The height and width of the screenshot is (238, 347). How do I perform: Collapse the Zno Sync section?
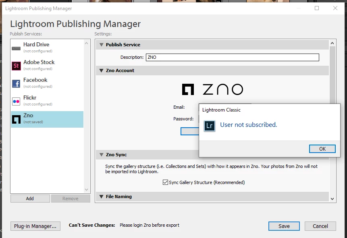(101, 155)
